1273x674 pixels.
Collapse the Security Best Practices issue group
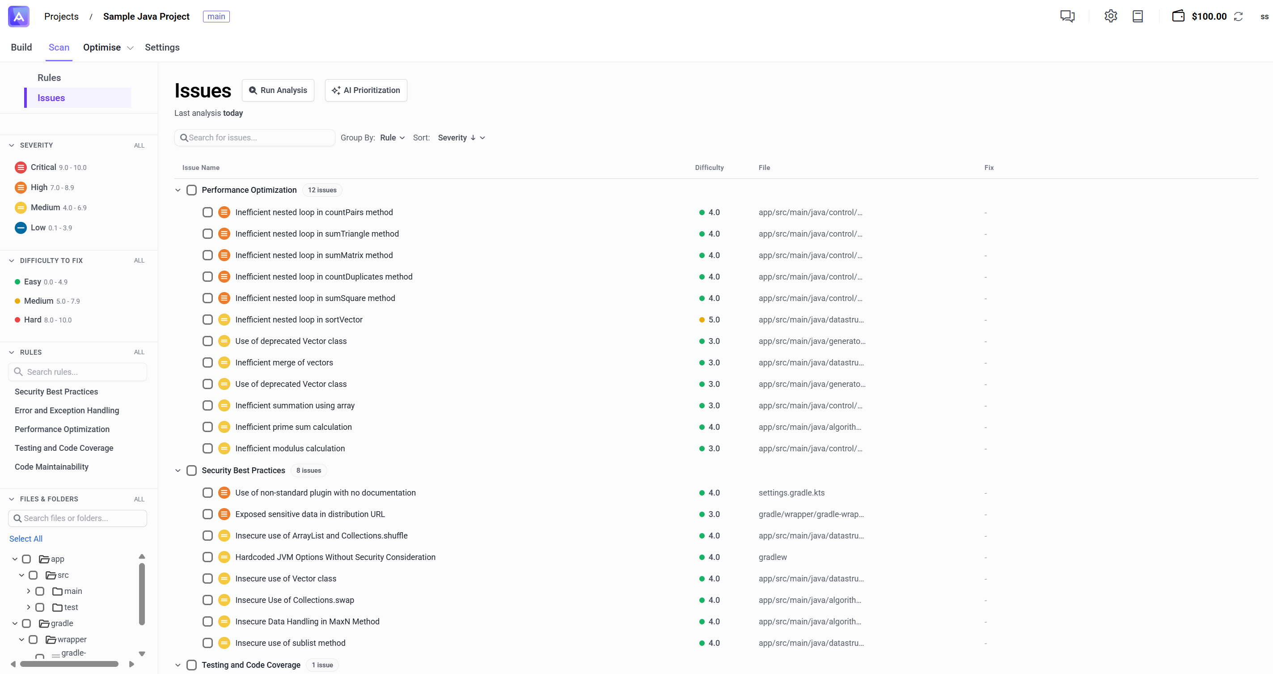click(x=178, y=471)
